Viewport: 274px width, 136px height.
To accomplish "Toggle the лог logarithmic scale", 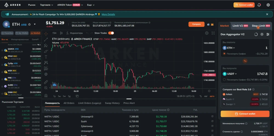I will [x=206, y=96].
